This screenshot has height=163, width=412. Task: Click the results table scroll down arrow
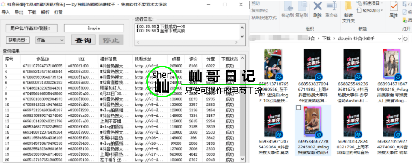(243, 159)
